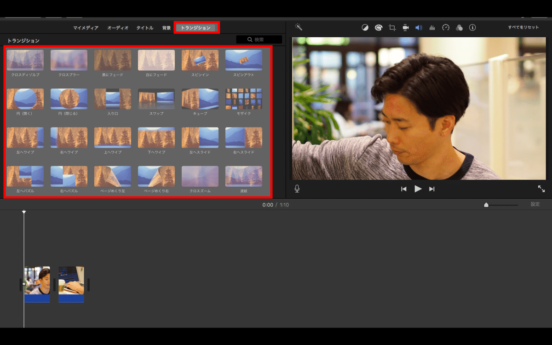
Task: Click the viewer video preview image
Action: [x=419, y=108]
